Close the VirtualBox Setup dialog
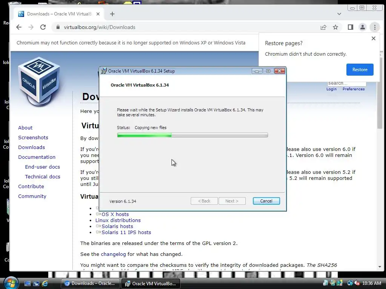Image resolution: width=386 pixels, height=289 pixels. 279,71
